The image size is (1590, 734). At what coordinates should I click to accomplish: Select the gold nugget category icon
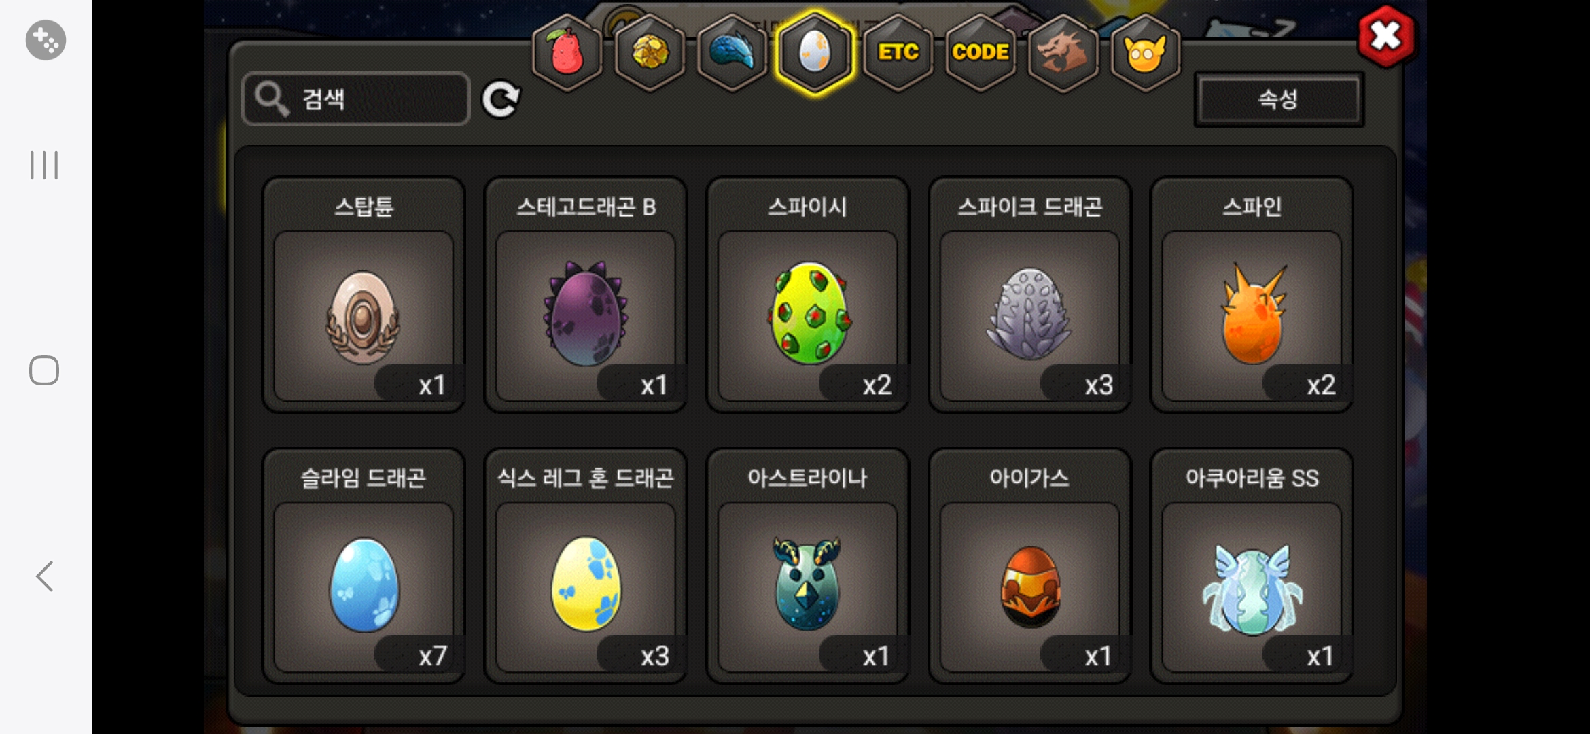click(650, 52)
